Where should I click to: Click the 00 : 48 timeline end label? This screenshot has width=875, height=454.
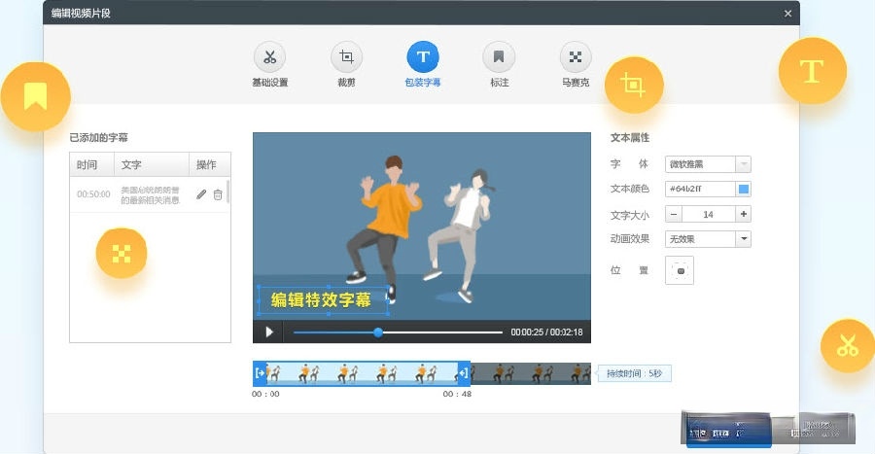coord(457,394)
